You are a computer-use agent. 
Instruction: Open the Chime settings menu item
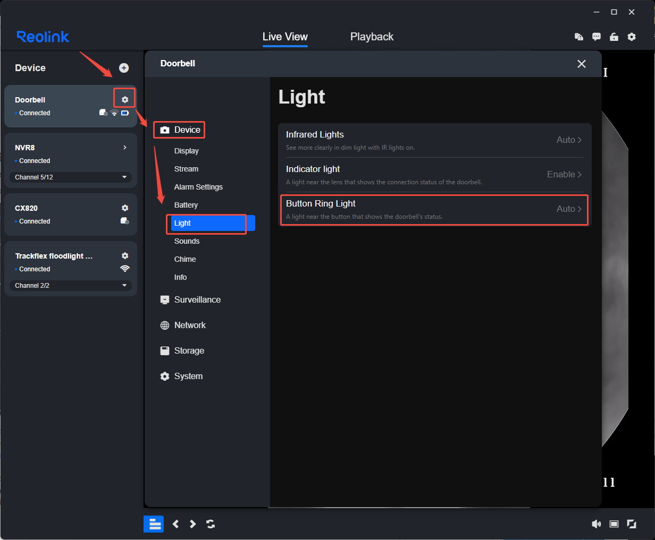click(185, 259)
